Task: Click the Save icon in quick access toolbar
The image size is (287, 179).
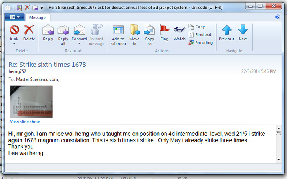Action: click(19, 8)
